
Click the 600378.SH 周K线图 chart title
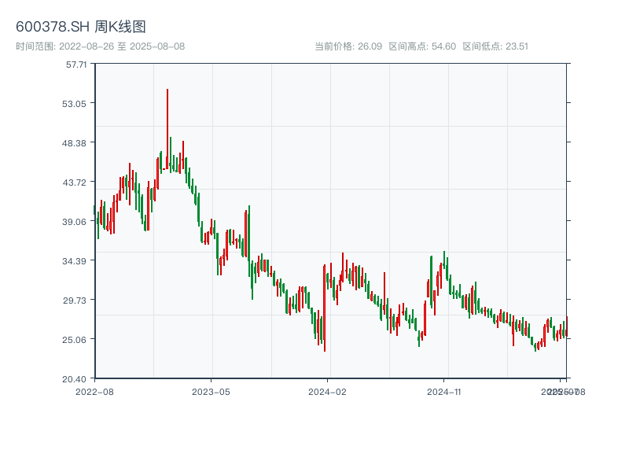click(81, 27)
